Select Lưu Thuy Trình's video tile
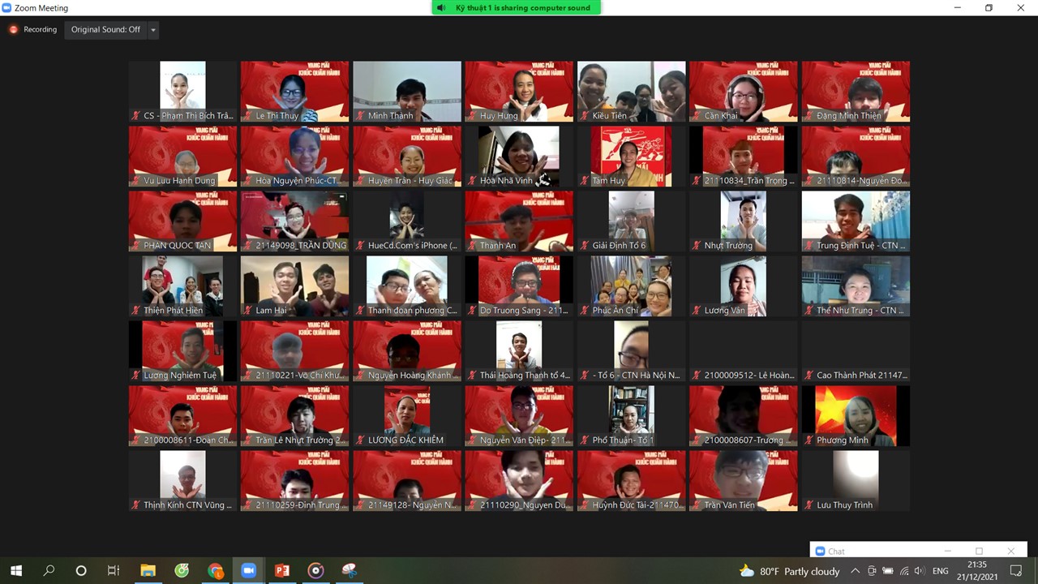Image resolution: width=1038 pixels, height=584 pixels. (856, 481)
